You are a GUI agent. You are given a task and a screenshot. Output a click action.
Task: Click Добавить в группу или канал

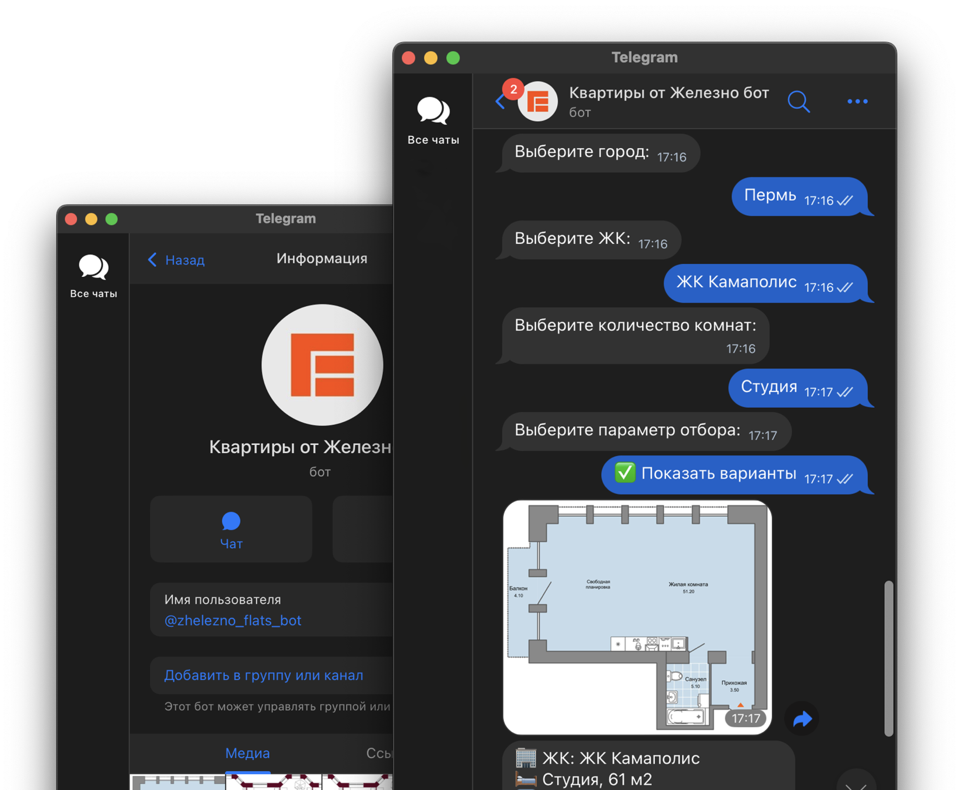click(x=264, y=675)
